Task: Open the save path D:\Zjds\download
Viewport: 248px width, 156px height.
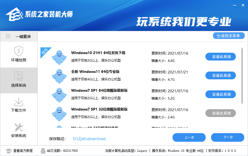Action: pyautogui.click(x=89, y=139)
